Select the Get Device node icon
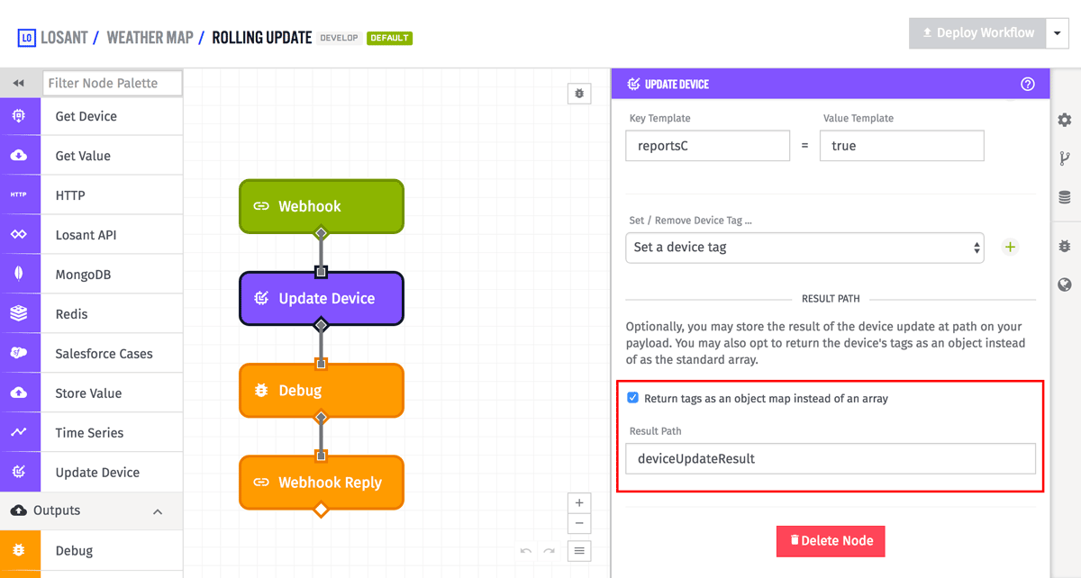1081x578 pixels. point(20,116)
